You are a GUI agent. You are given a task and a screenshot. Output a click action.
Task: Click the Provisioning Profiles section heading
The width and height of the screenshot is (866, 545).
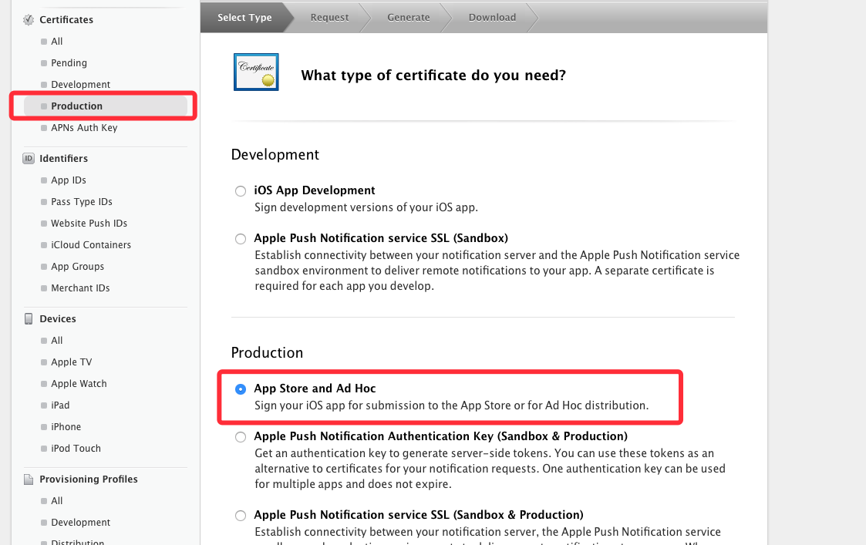point(89,479)
